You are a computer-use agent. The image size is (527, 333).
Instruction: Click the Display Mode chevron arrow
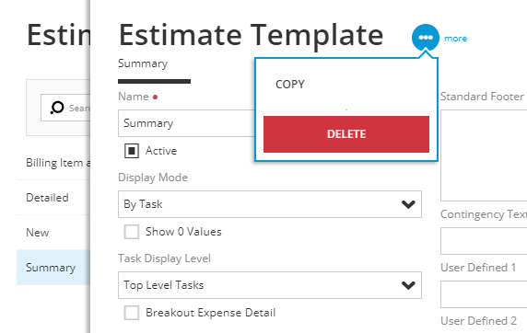pos(408,204)
